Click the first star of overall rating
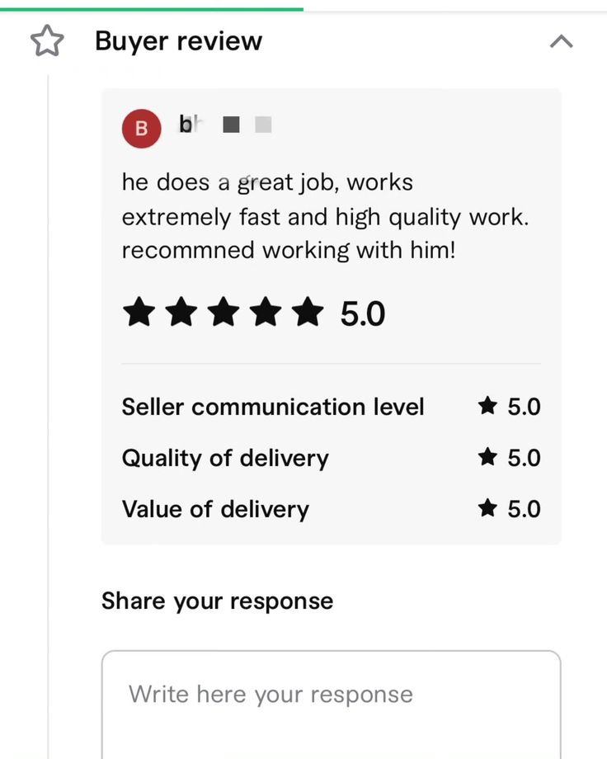Screen dimensions: 607x759 click(x=139, y=313)
